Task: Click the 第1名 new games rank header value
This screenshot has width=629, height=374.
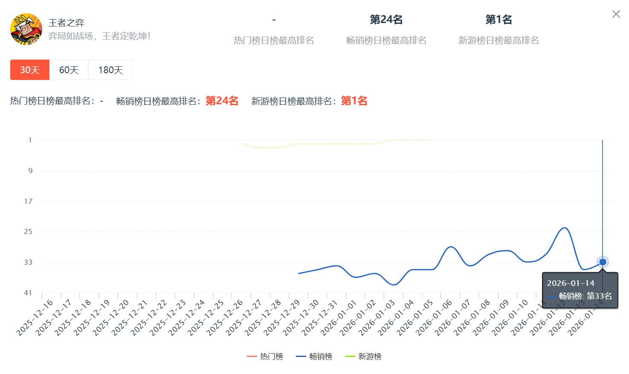Action: point(499,20)
